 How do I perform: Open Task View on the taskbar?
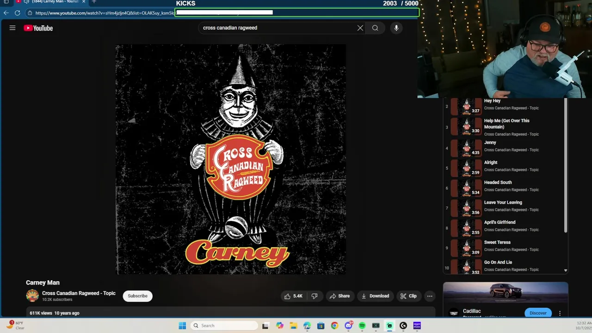(265, 326)
